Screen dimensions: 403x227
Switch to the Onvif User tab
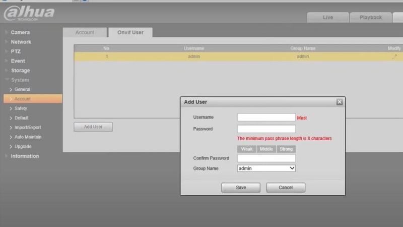click(x=130, y=32)
